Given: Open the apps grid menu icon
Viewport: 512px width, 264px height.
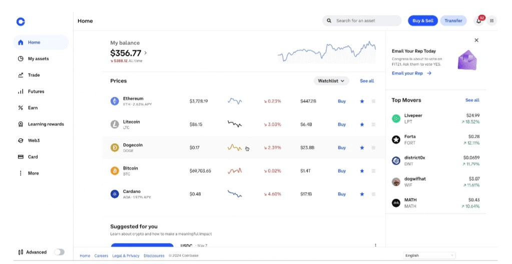Looking at the screenshot, I should coord(491,21).
